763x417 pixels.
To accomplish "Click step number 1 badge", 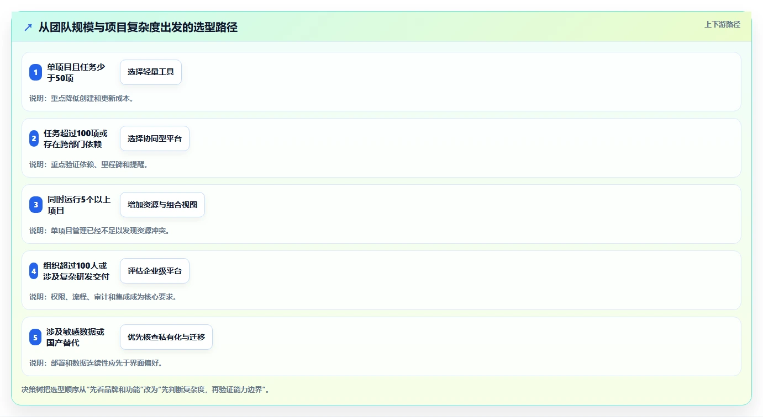I will click(35, 72).
